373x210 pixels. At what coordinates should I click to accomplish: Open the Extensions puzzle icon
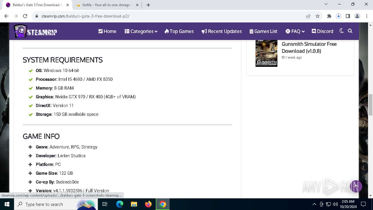[x=329, y=16]
